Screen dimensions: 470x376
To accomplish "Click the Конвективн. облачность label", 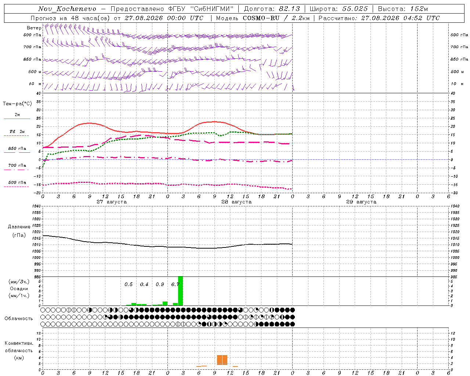I will (19, 350).
